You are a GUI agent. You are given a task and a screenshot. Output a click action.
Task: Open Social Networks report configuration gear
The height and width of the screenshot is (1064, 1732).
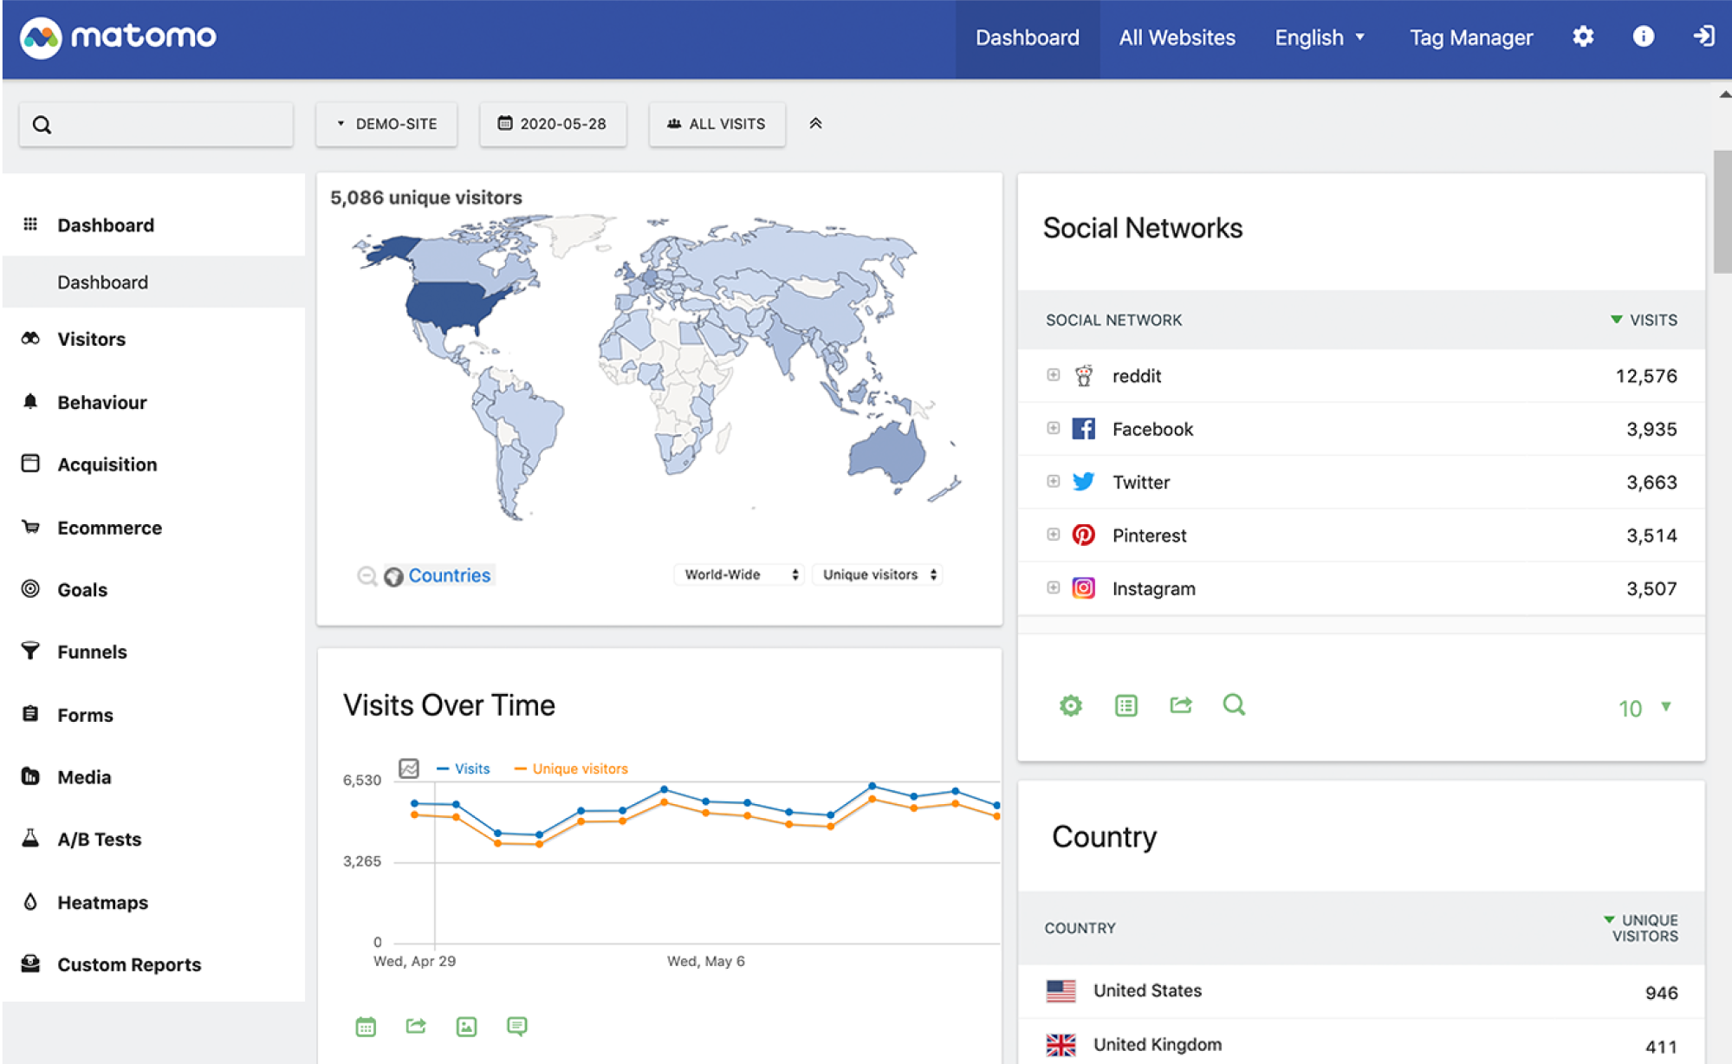coord(1070,705)
